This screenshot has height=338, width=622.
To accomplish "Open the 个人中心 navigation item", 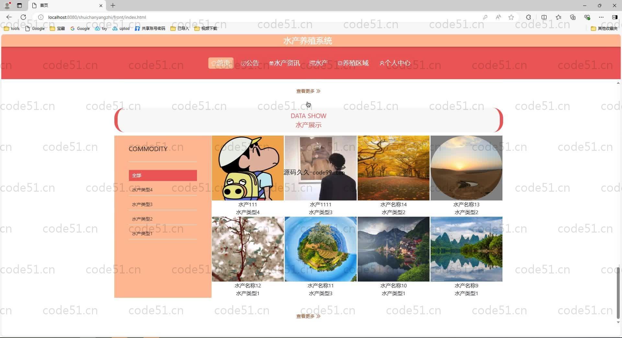I will (x=395, y=63).
